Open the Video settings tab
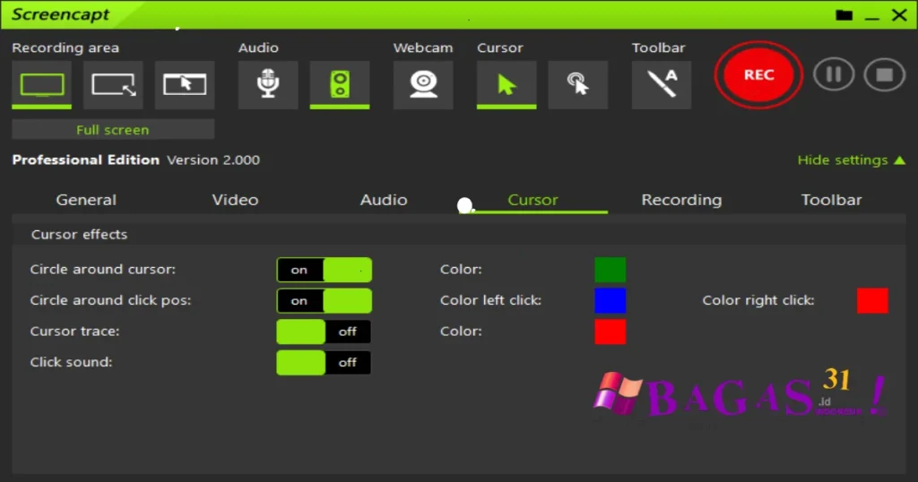The image size is (918, 482). (x=235, y=200)
